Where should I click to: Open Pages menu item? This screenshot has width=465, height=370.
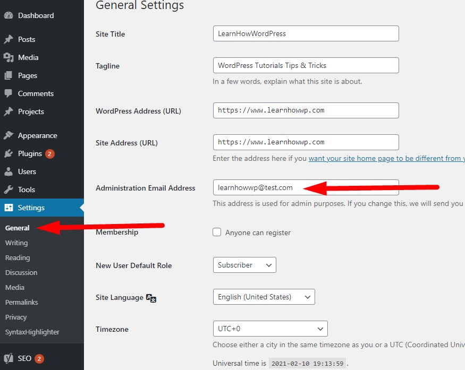[42, 75]
